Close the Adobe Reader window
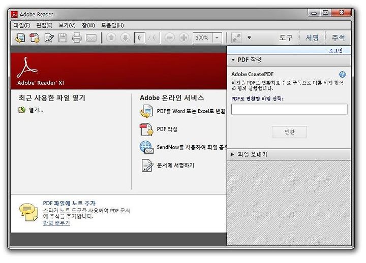The width and height of the screenshot is (366, 263). click(x=341, y=13)
